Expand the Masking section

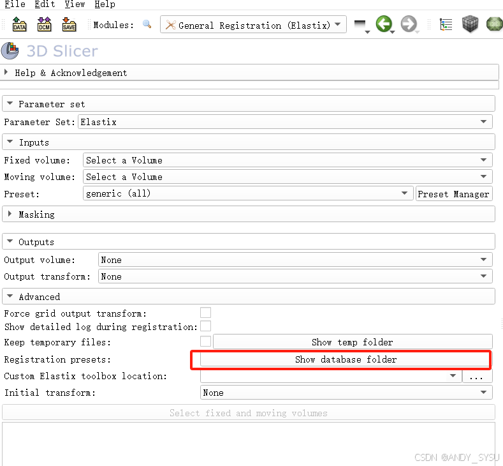pos(249,214)
